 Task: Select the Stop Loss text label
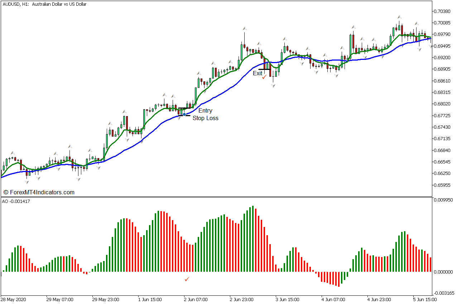tap(205, 118)
